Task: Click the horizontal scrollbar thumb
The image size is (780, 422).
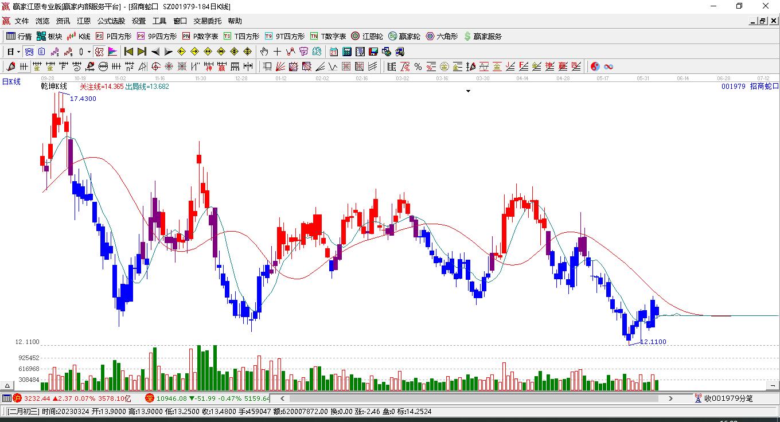Action: [477, 398]
